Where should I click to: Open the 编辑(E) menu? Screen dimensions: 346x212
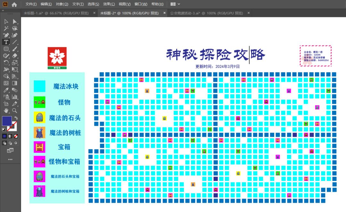[x=46, y=4]
